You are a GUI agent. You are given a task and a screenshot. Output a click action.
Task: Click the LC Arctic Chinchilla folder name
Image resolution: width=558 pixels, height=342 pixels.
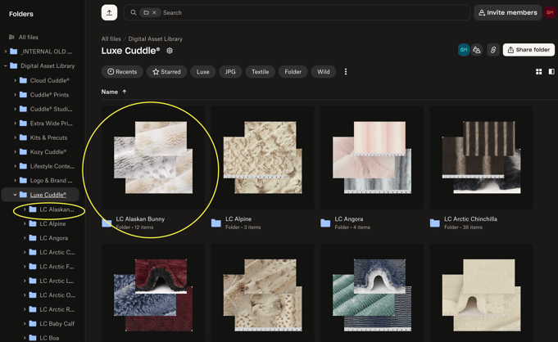470,219
